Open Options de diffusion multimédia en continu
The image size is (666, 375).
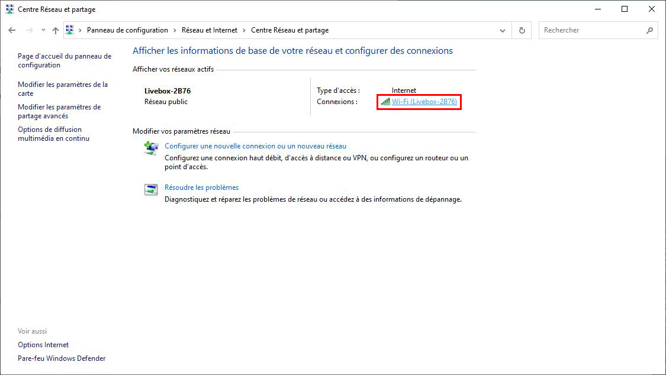[x=53, y=134]
